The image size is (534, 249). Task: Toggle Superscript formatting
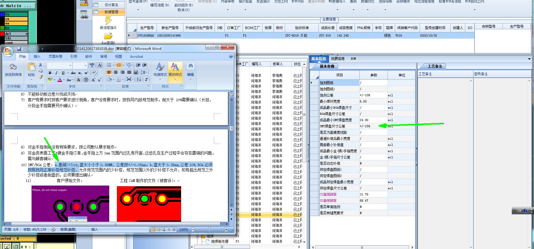coord(86,73)
